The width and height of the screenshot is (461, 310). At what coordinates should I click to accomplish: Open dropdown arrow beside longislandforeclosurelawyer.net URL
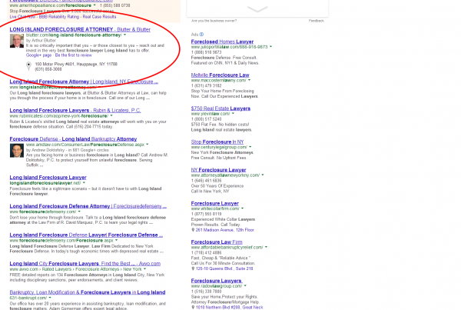84,183
